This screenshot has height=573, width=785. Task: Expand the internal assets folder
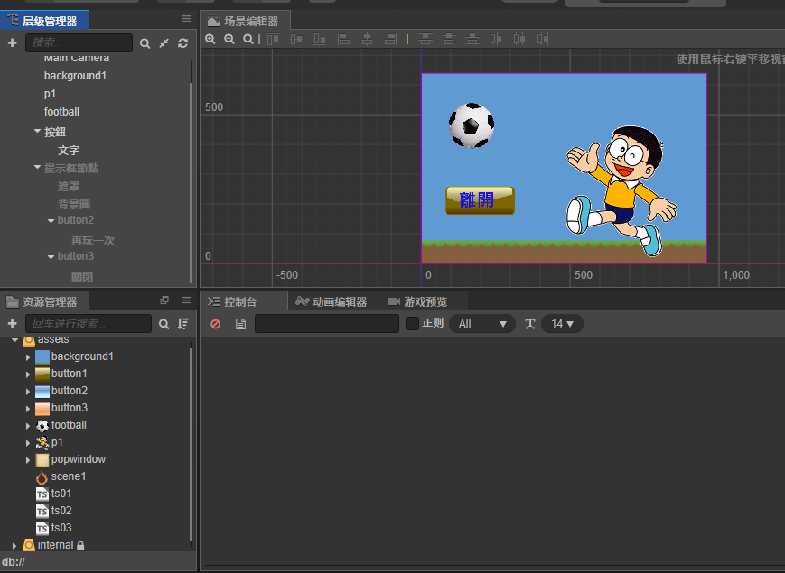click(x=14, y=546)
